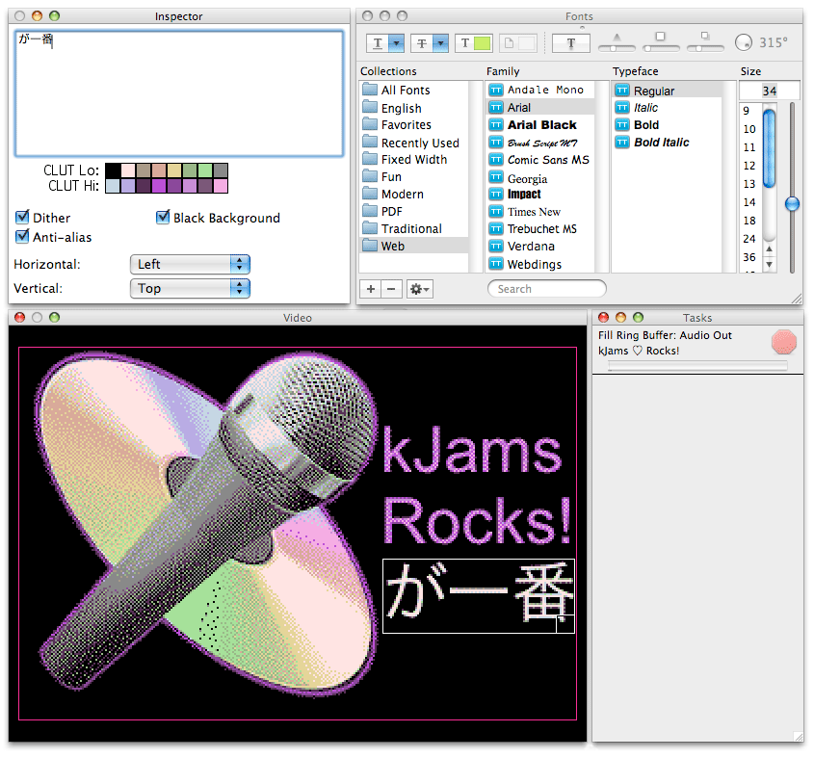
Task: Choose the Andale Mono font family
Action: pos(539,90)
